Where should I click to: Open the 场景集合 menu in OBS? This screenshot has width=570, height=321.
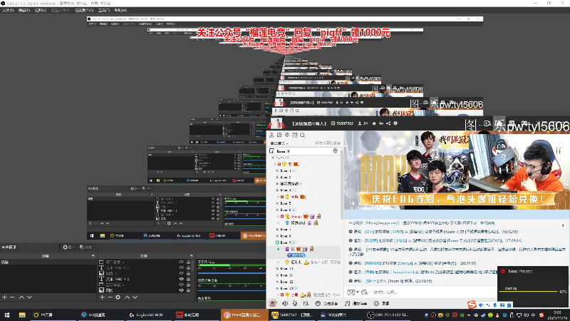tap(84, 11)
